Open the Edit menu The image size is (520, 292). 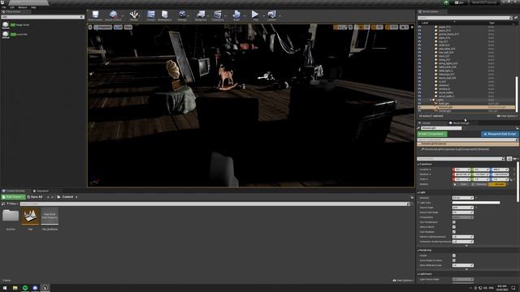pyautogui.click(x=12, y=7)
